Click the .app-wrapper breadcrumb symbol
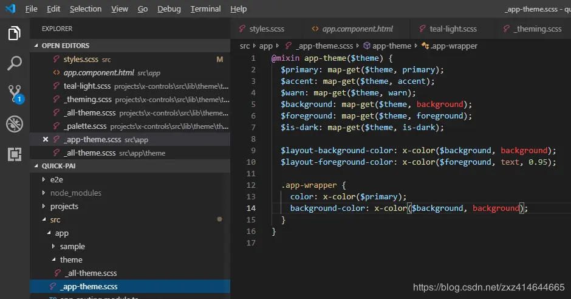Screen dimensions: 571x299 click(x=450, y=46)
